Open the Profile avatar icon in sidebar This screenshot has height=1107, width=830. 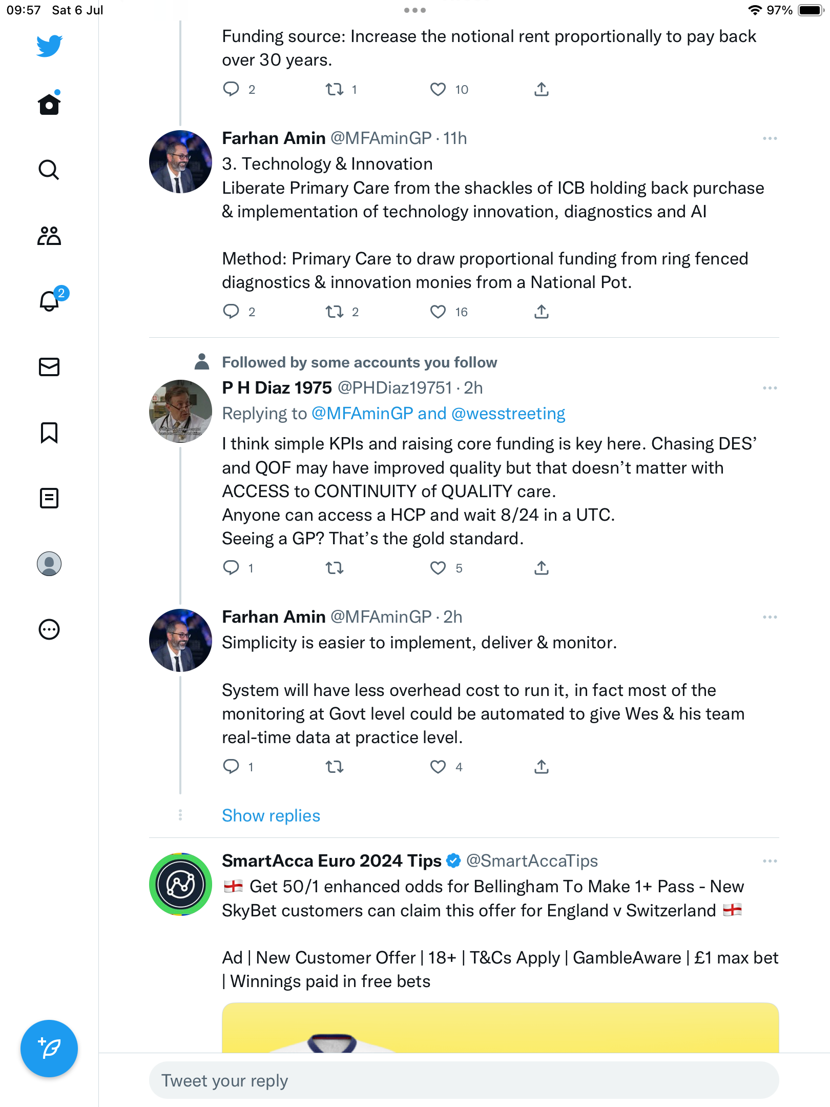click(x=49, y=564)
